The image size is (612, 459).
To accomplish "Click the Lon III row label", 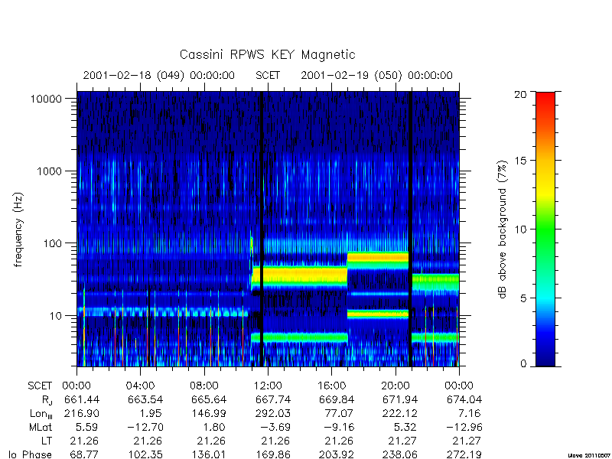I will tap(41, 414).
